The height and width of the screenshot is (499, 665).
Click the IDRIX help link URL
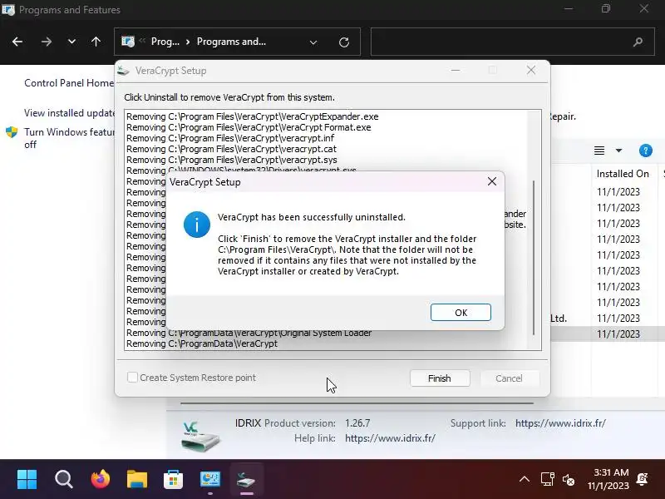(x=390, y=438)
